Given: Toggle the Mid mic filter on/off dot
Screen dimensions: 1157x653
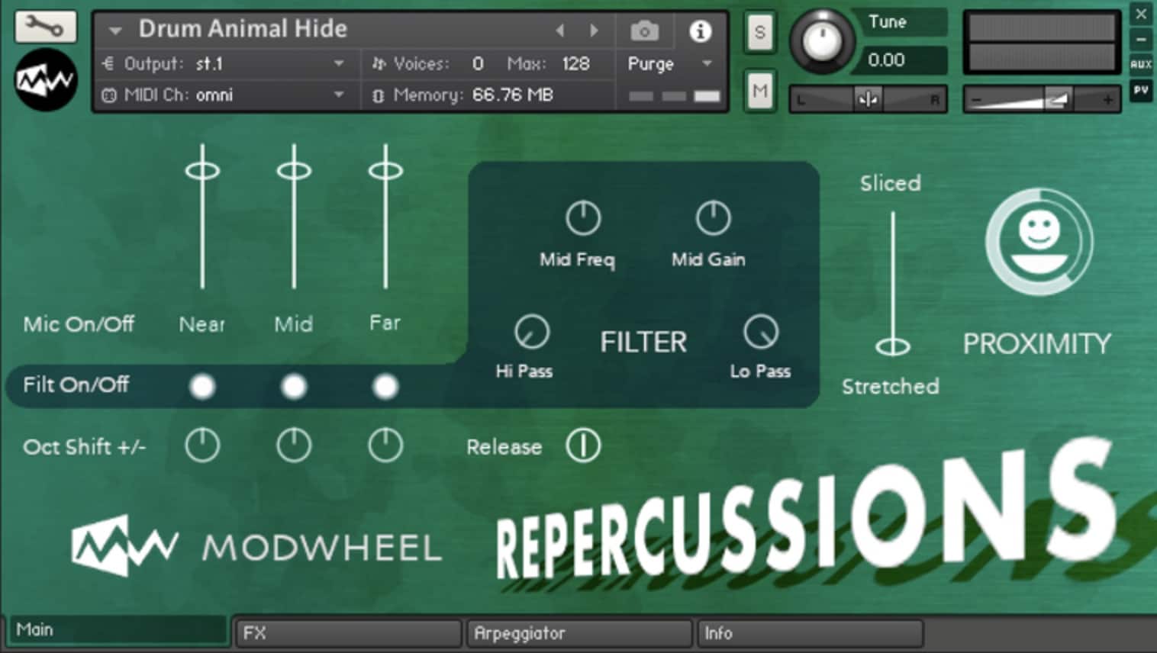Looking at the screenshot, I should (x=294, y=387).
